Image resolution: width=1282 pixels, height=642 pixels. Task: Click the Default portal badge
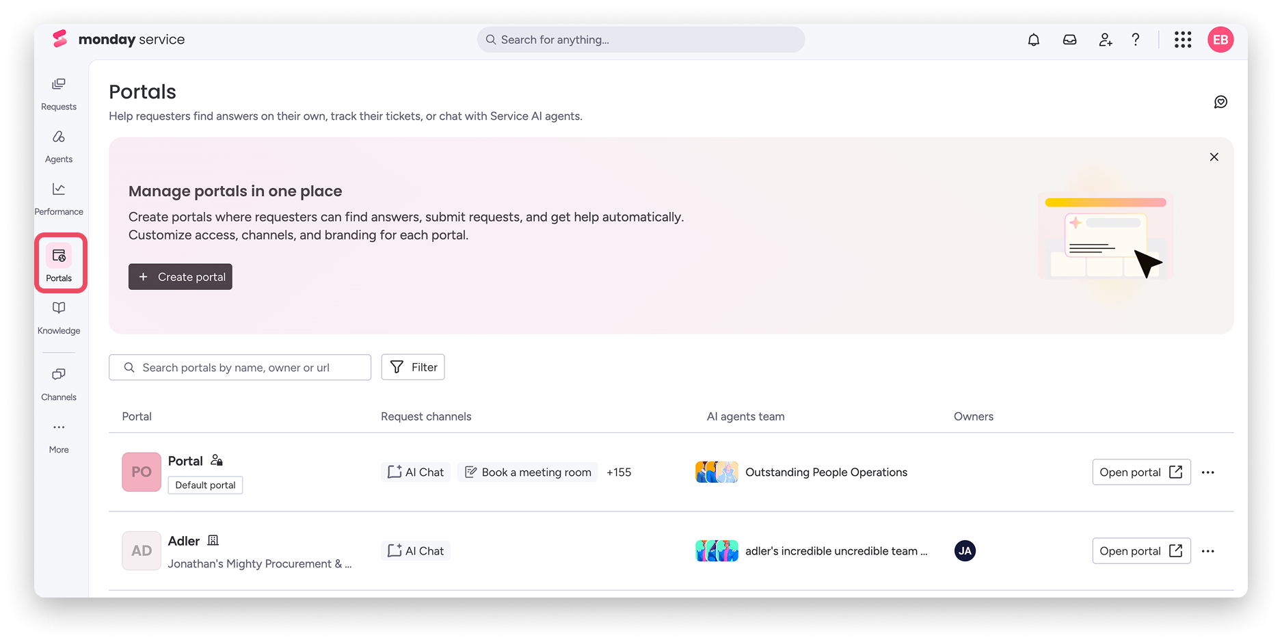pyautogui.click(x=205, y=485)
